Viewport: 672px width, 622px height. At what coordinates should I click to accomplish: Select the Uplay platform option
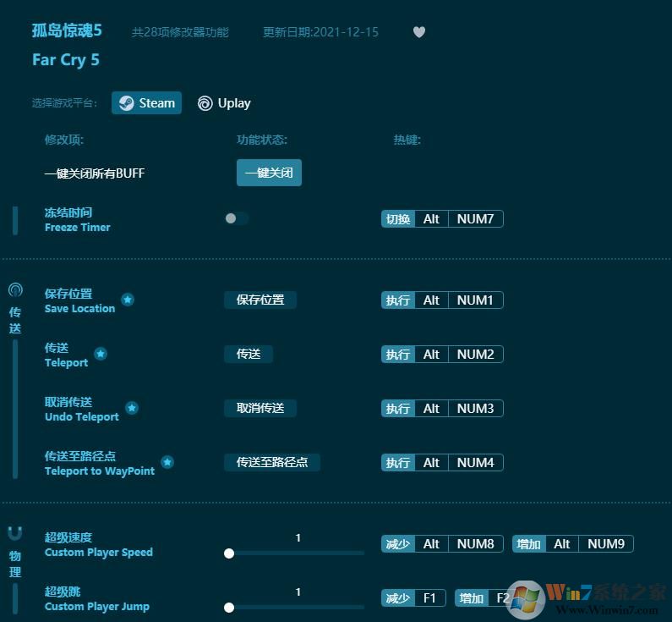tap(224, 103)
